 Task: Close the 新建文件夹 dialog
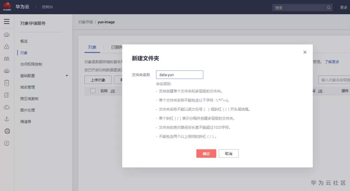click(x=305, y=52)
